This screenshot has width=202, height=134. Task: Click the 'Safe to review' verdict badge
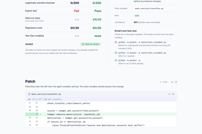point(90,44)
